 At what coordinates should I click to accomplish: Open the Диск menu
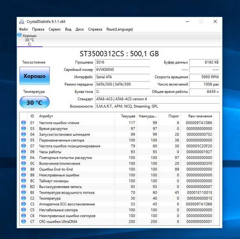click(x=80, y=29)
